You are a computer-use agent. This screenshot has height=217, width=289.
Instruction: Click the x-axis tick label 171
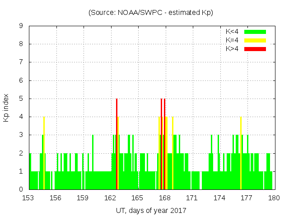(x=192, y=198)
